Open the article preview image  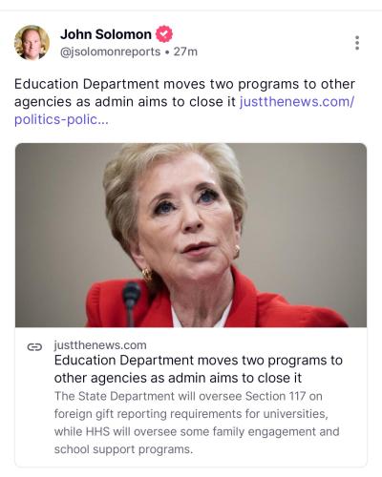tap(191, 235)
